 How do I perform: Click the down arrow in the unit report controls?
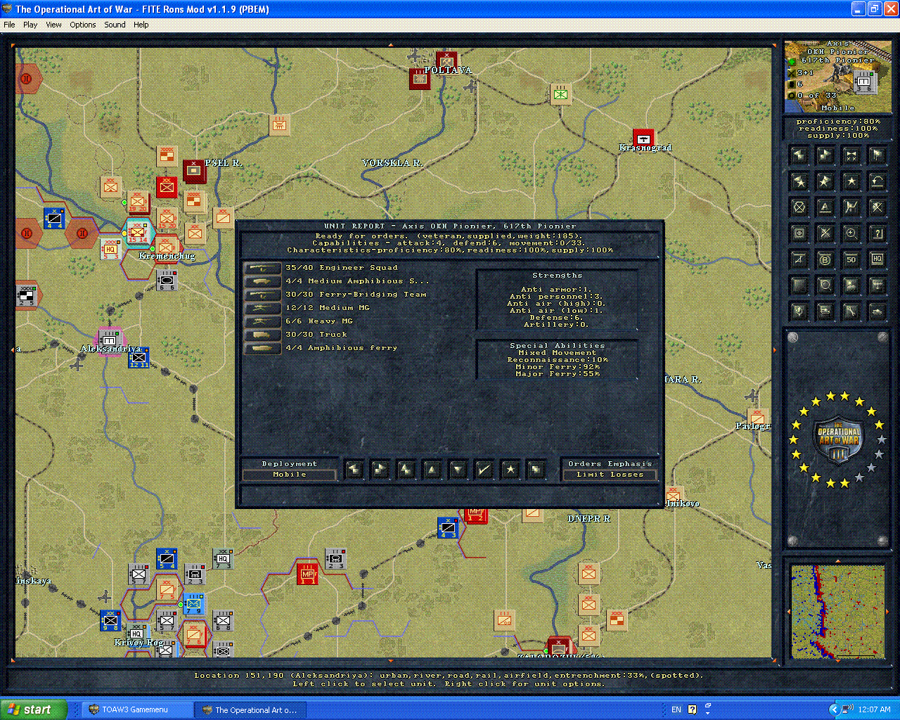tap(458, 470)
